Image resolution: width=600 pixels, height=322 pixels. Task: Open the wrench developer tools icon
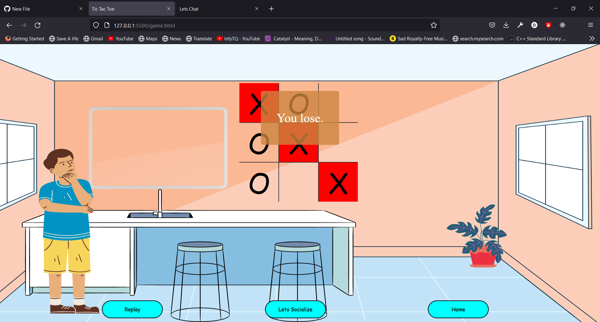pos(520,25)
